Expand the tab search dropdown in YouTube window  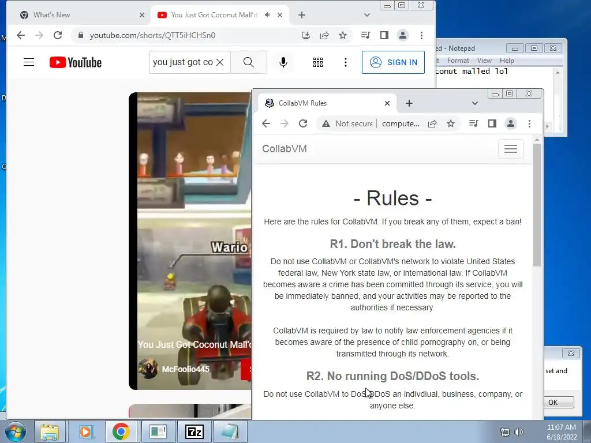(x=366, y=15)
